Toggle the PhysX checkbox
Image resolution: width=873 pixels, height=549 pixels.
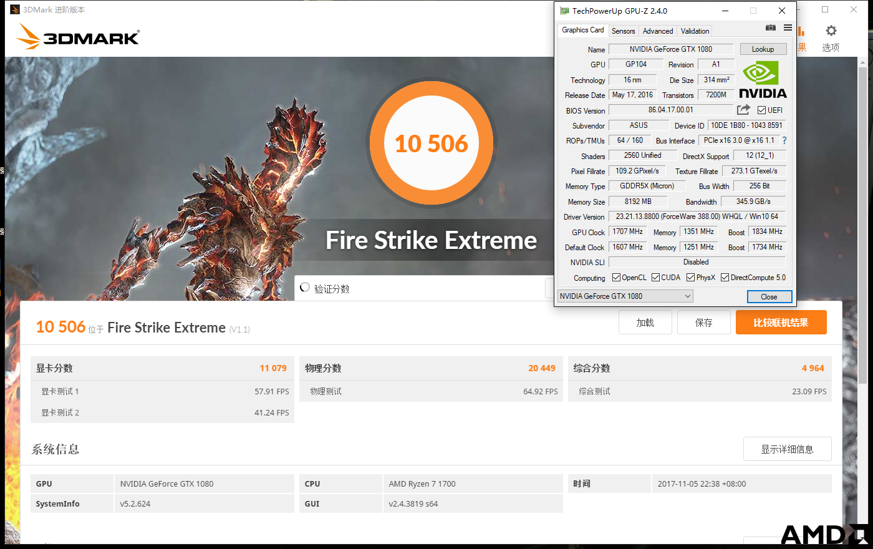coord(690,278)
